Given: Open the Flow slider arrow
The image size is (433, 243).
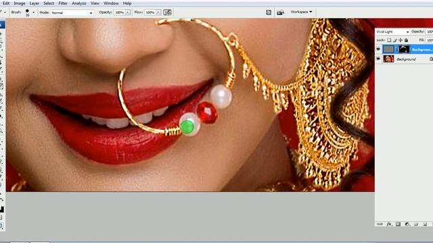Looking at the screenshot, I should coord(158,12).
